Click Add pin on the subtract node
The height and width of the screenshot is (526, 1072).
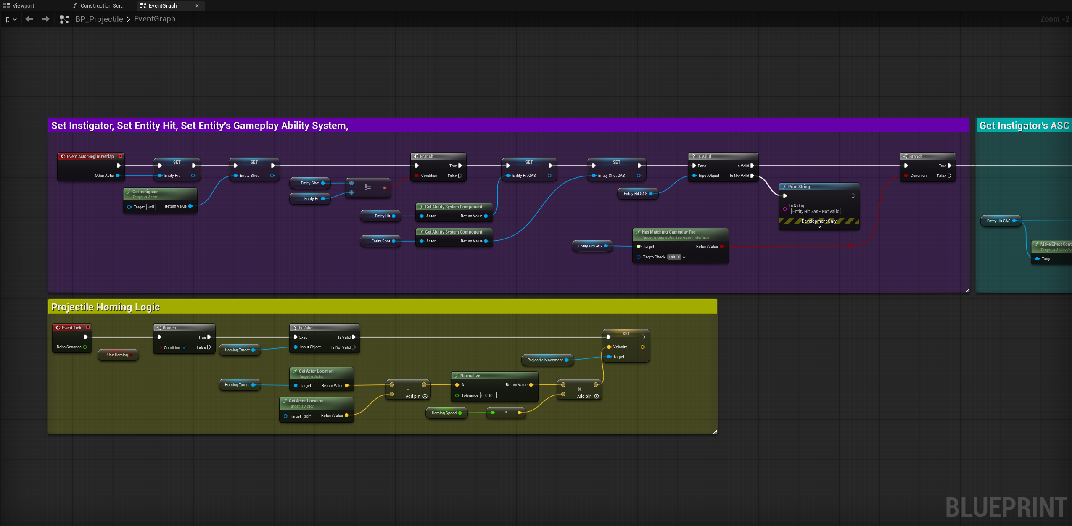point(416,396)
